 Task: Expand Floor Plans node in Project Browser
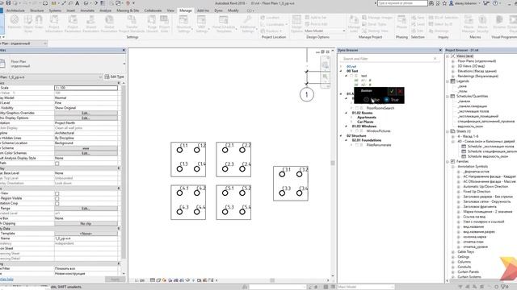452,61
